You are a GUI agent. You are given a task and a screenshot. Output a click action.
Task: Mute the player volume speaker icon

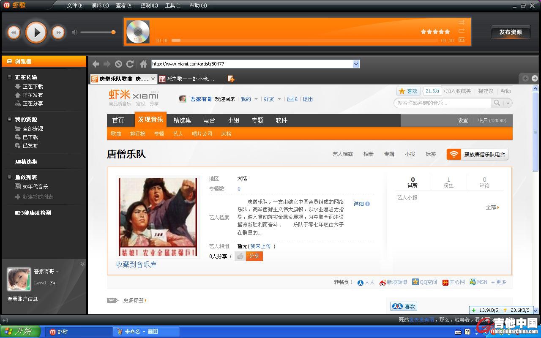click(x=75, y=32)
